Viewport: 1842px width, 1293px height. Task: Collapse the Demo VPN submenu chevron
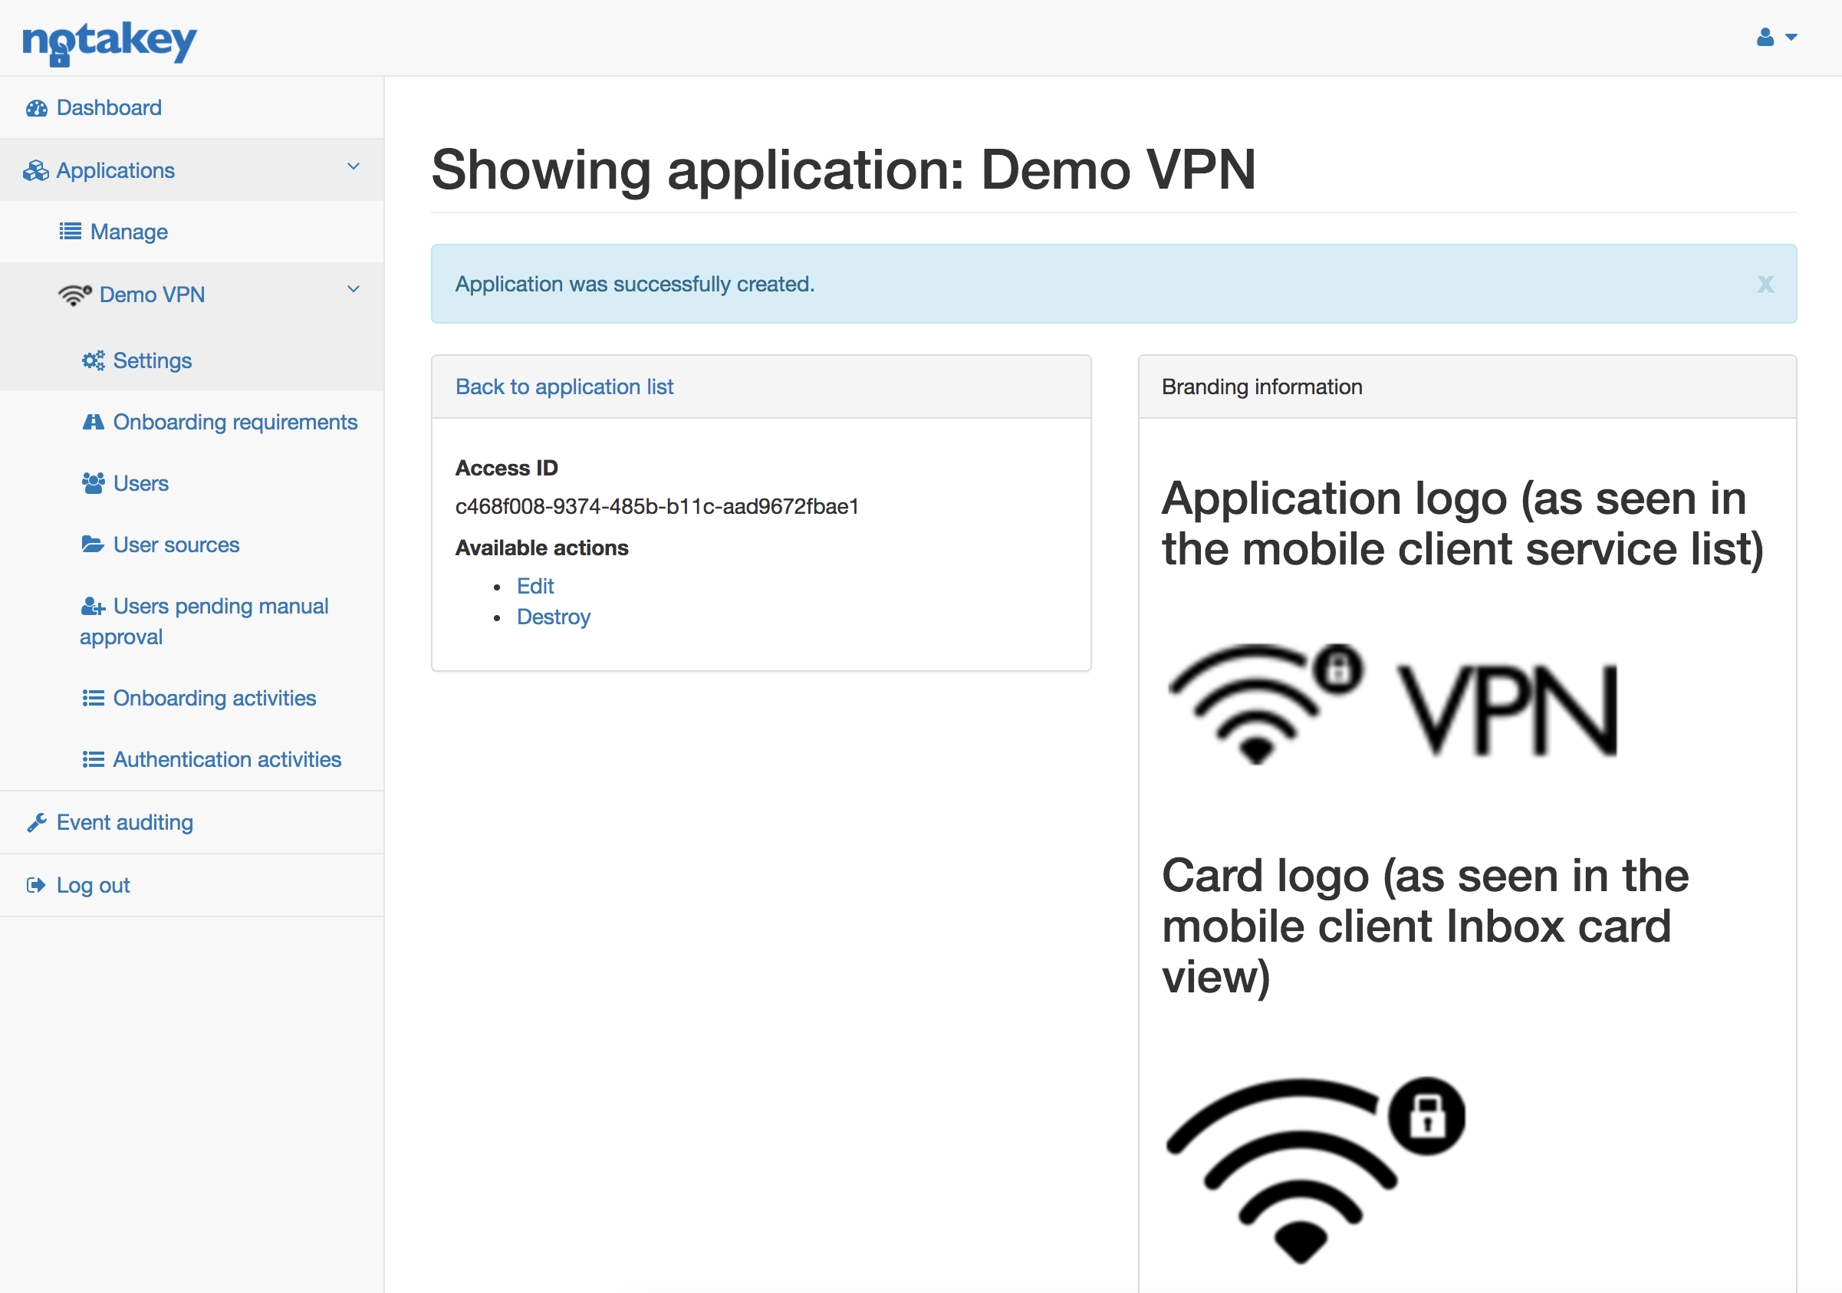[x=353, y=290]
